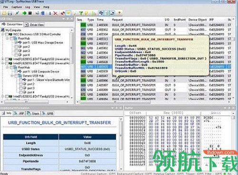Screen dimensions: 238x175
Task: Open the Log menu
Action: (28, 7)
